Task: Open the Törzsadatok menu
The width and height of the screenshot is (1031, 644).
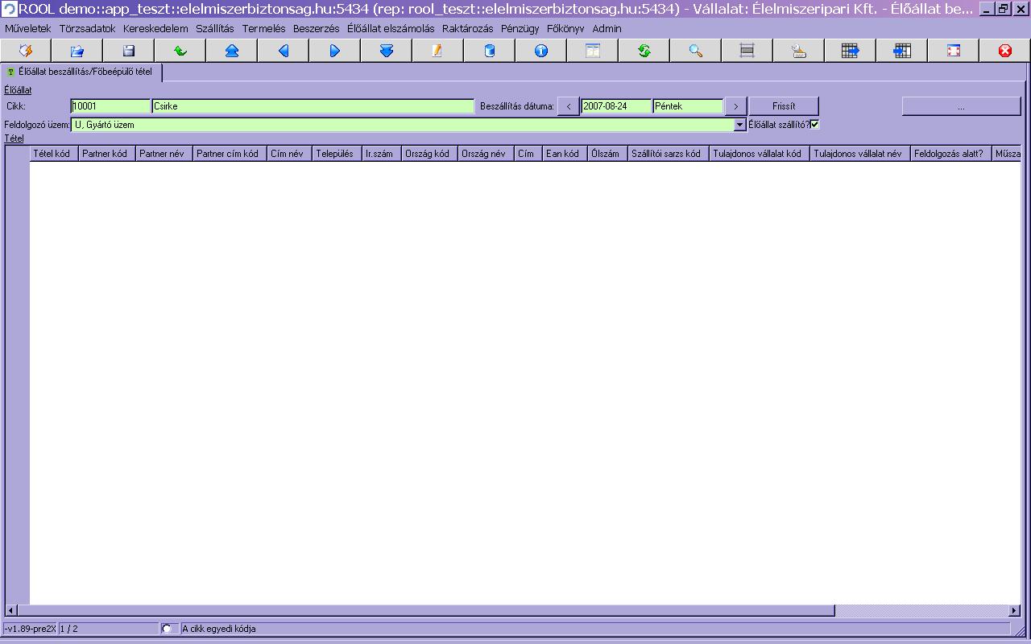Action: 87,28
